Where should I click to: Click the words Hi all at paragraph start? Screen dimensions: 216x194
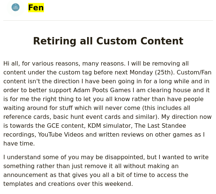tap(11, 64)
